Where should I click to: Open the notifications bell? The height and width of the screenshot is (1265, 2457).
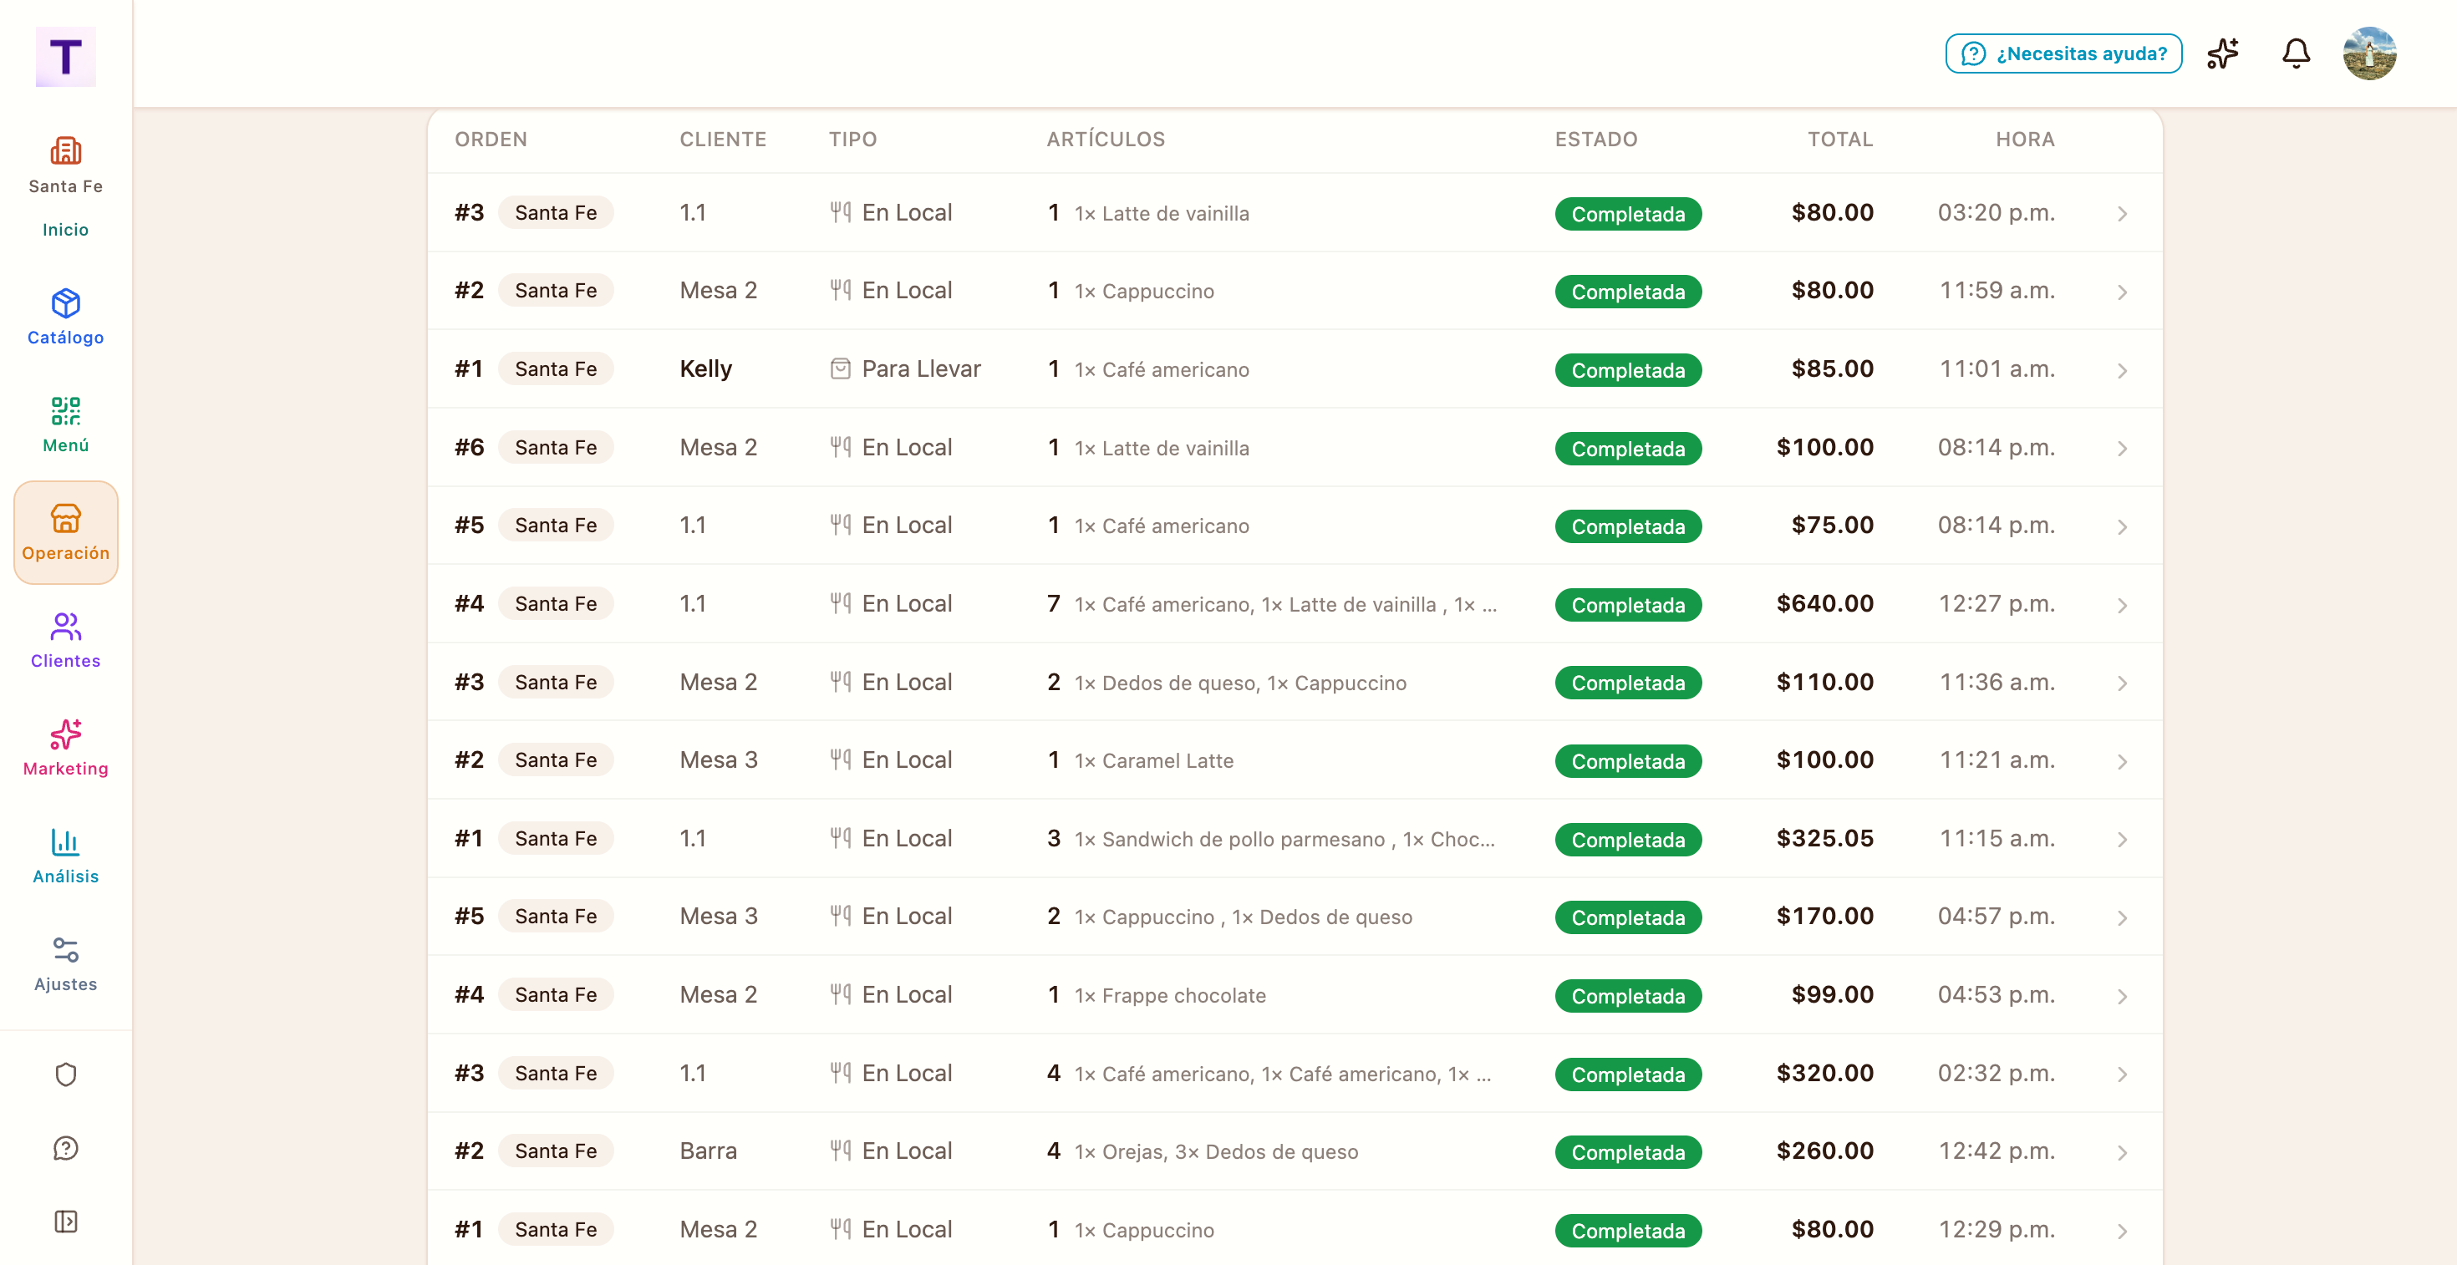click(x=2296, y=53)
